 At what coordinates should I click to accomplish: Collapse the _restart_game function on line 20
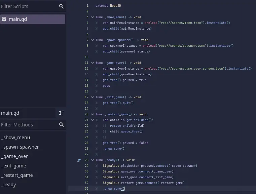click(93, 114)
